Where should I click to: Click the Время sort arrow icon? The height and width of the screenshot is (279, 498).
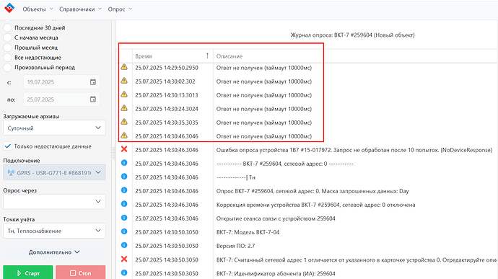pos(207,56)
